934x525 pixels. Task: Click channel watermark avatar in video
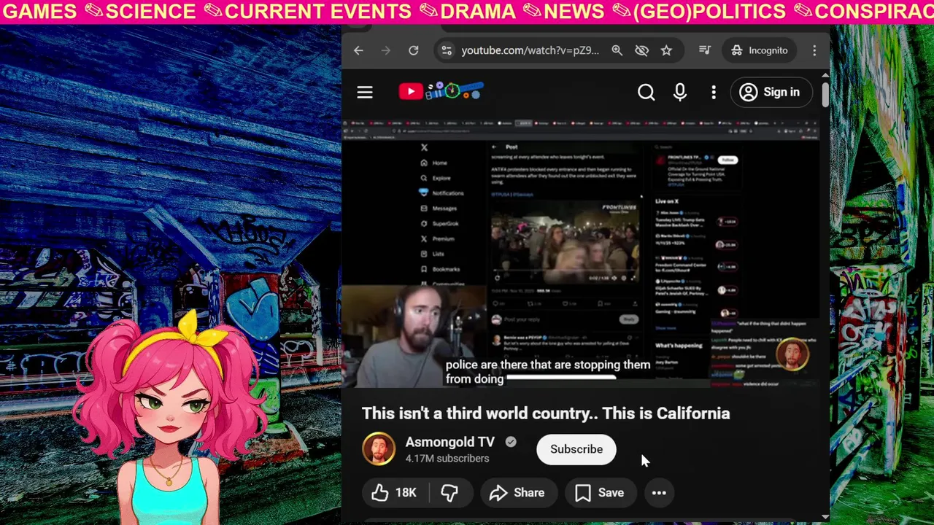[x=792, y=355]
